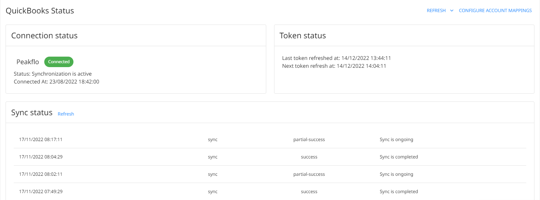Click the Peakflo connection name

tap(28, 62)
